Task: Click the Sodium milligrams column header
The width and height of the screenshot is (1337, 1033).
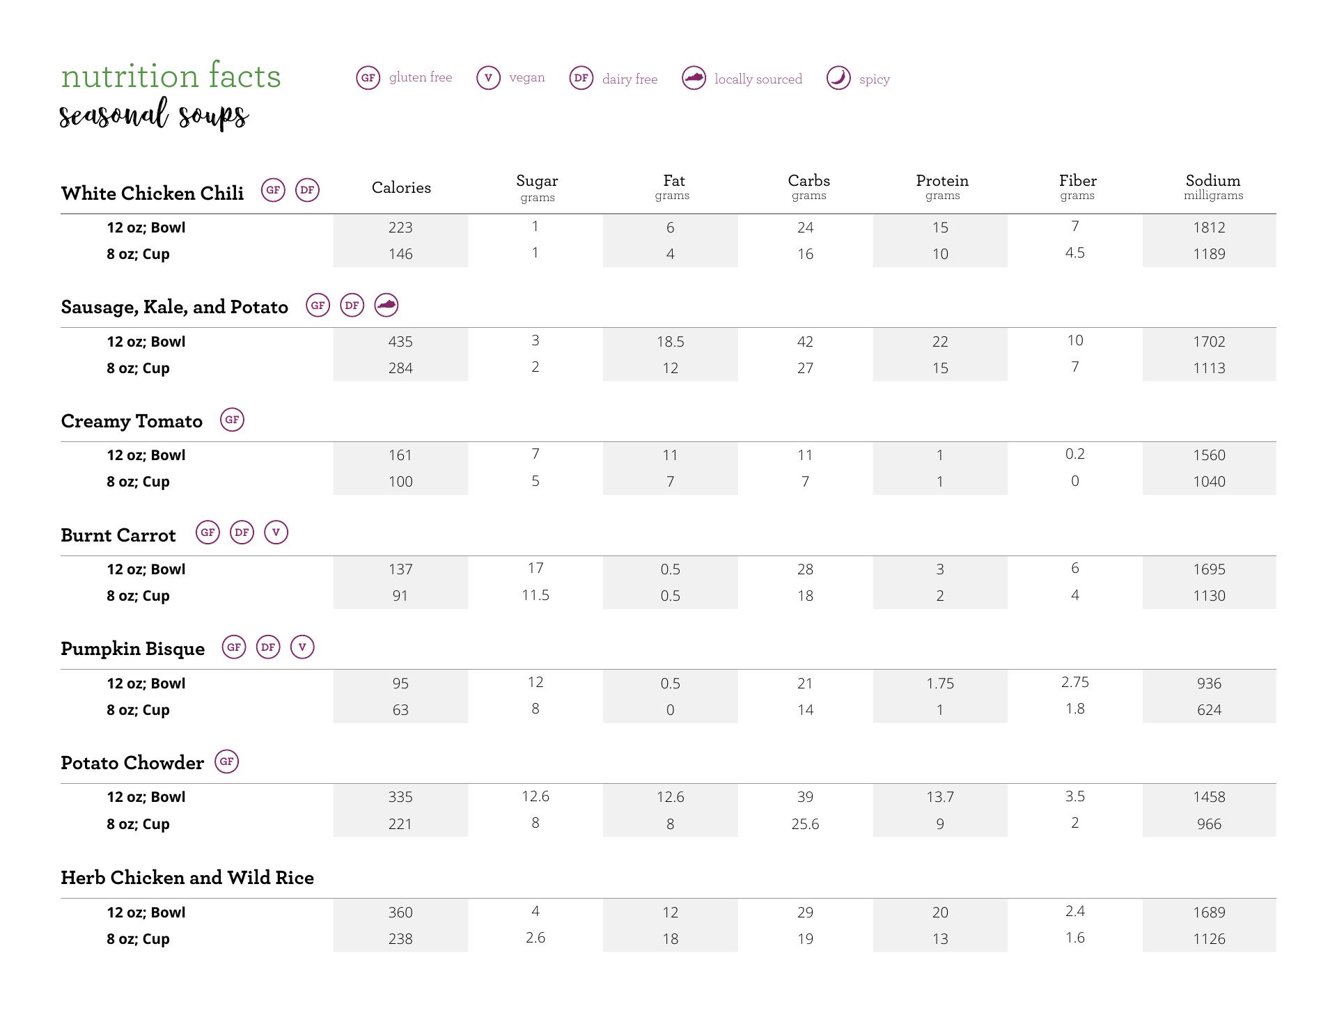Action: coord(1213,187)
